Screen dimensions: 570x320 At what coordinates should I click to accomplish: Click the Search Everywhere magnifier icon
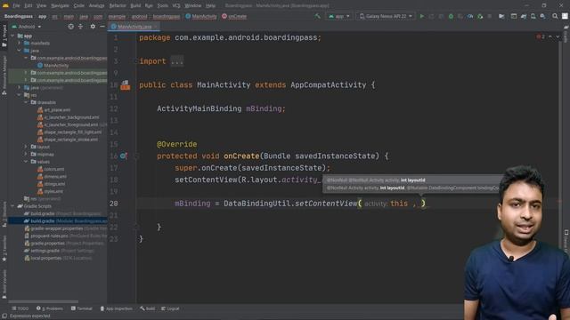coord(555,16)
